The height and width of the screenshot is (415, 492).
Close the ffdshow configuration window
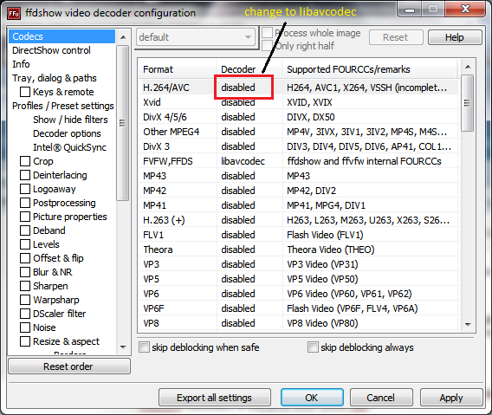click(466, 9)
